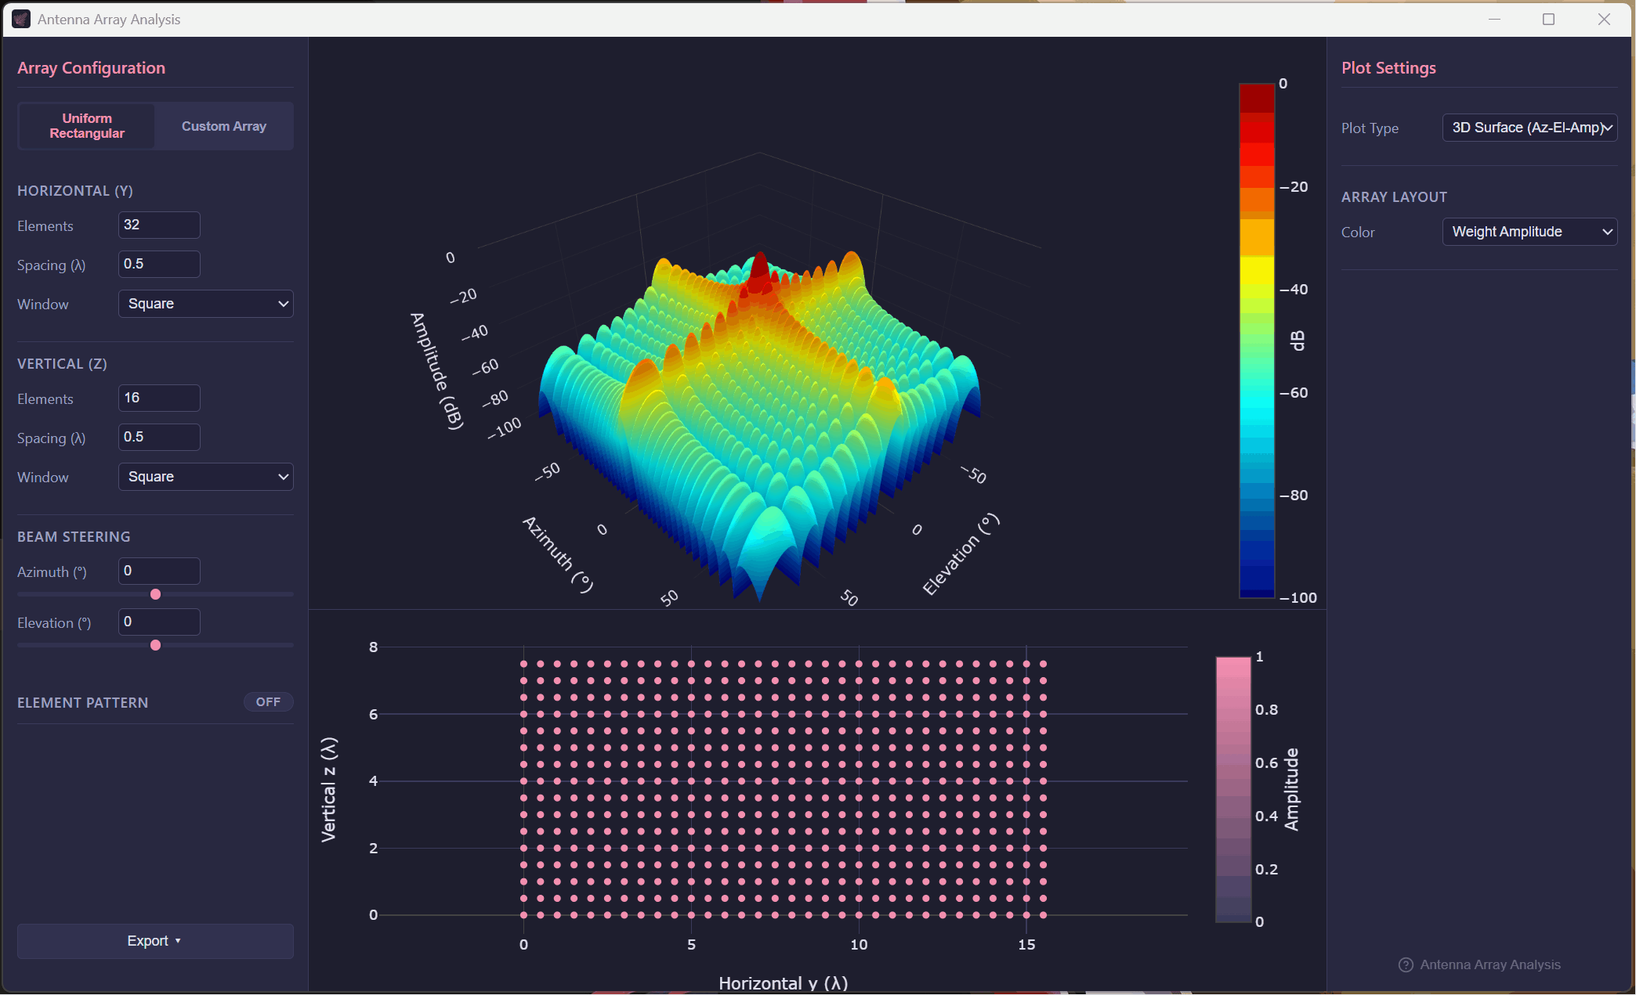Viewport: 1636px width, 995px height.
Task: Click the 'Azimuth (°)' 3D axis title
Action: tap(558, 554)
